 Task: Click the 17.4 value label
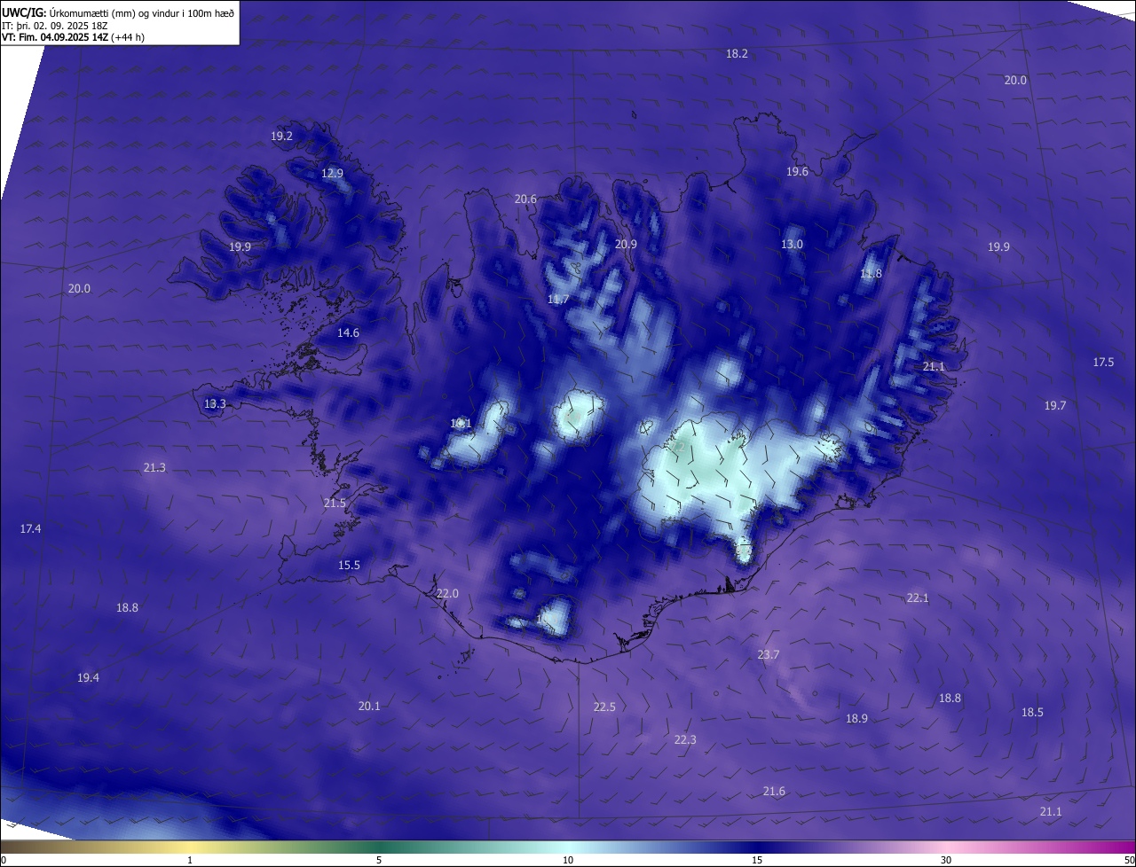pos(30,528)
